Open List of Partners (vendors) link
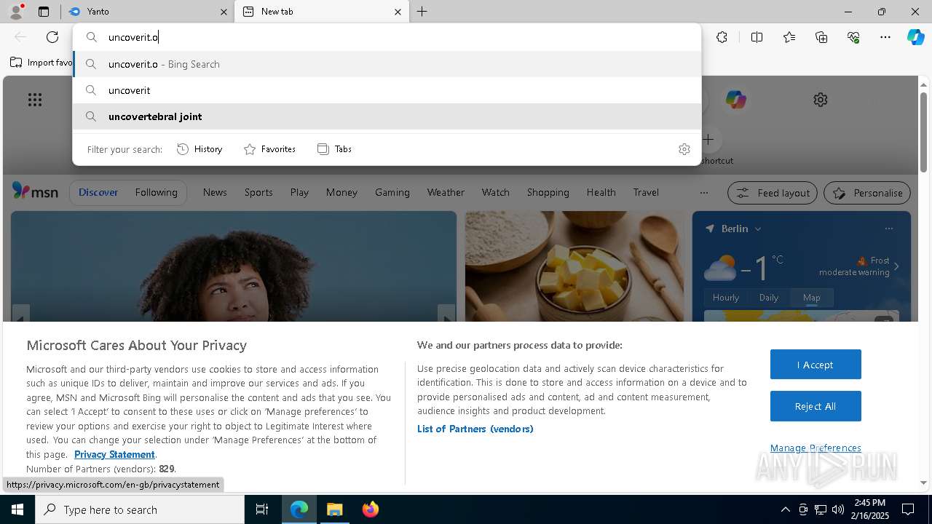The height and width of the screenshot is (524, 932). coord(475,429)
